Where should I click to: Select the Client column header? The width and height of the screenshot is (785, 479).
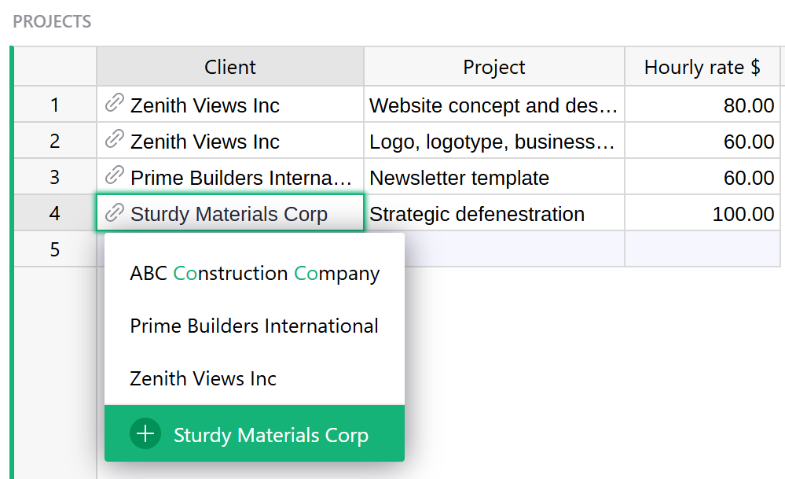coord(230,67)
